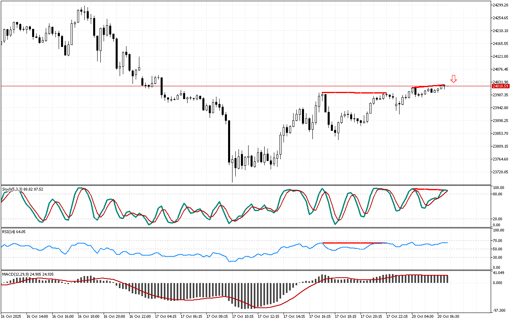514x321 pixels.
Task: Click the 24299.20 price scale label
Action: pyautogui.click(x=501, y=5)
